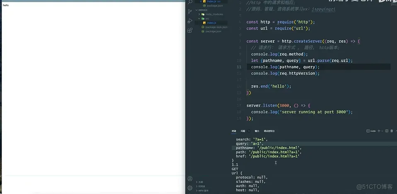This screenshot has height=194, width=397.
Task: Open the Accounts menu icon
Action: pos(190,179)
